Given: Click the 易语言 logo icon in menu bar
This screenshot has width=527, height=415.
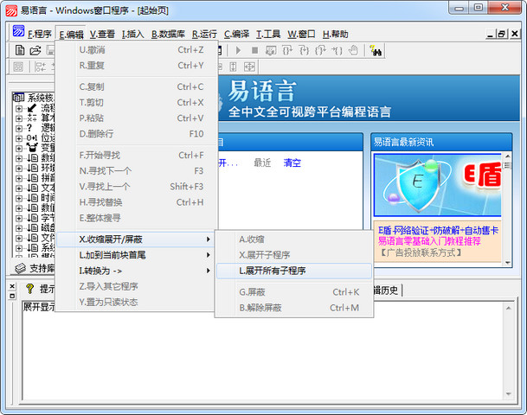Looking at the screenshot, I should click(x=18, y=31).
